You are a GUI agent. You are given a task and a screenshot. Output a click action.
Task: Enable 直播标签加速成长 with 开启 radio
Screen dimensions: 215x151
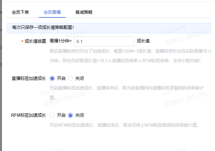click(x=52, y=79)
